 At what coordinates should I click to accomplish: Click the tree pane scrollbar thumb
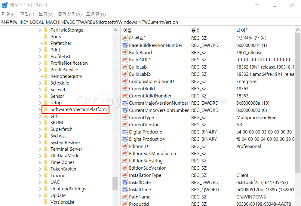click(115, 183)
